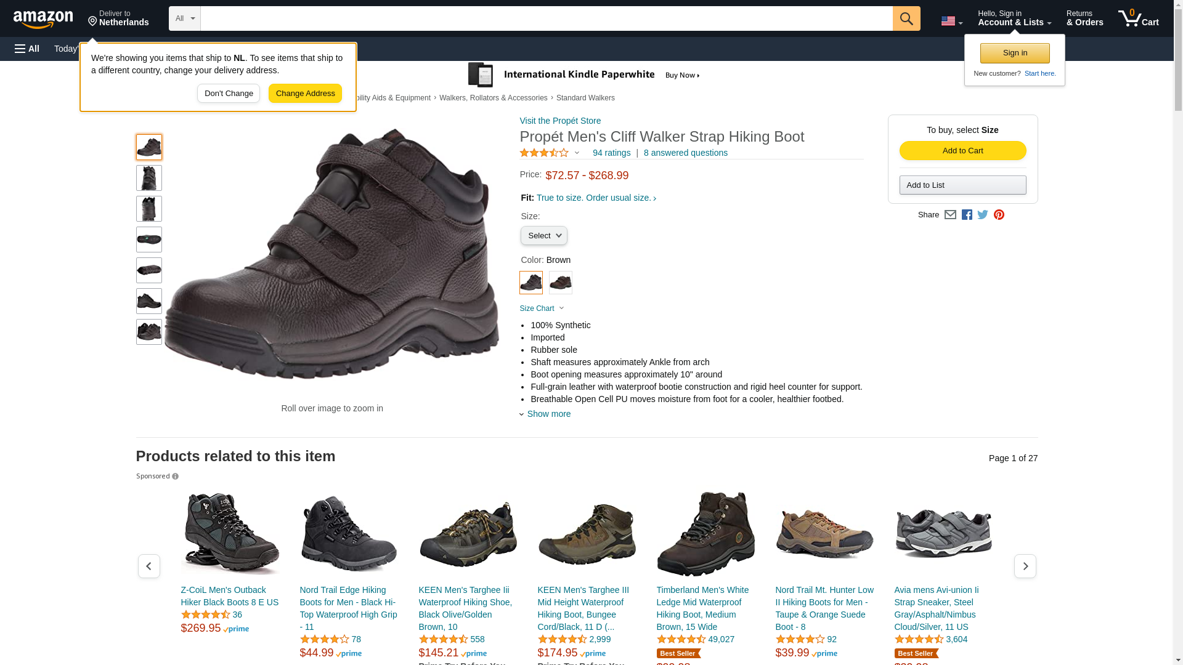Open the language flag selector
The height and width of the screenshot is (665, 1183).
[951, 21]
